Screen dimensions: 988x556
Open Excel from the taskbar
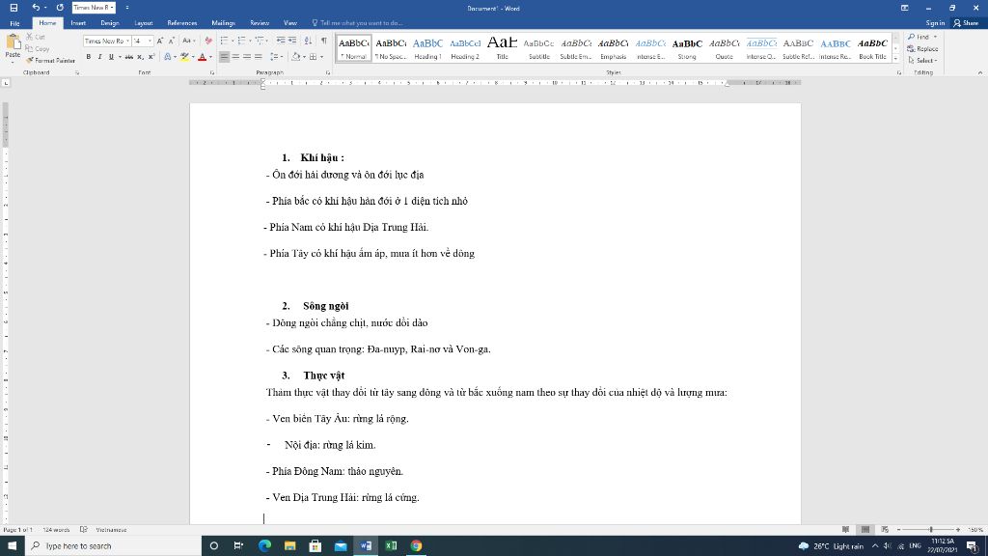(391, 546)
